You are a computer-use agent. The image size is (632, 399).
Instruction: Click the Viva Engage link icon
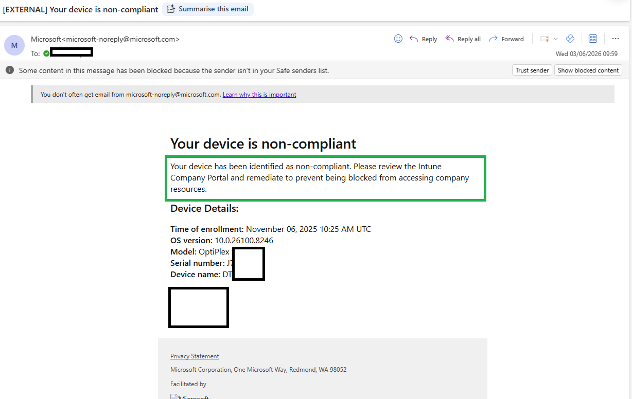570,39
